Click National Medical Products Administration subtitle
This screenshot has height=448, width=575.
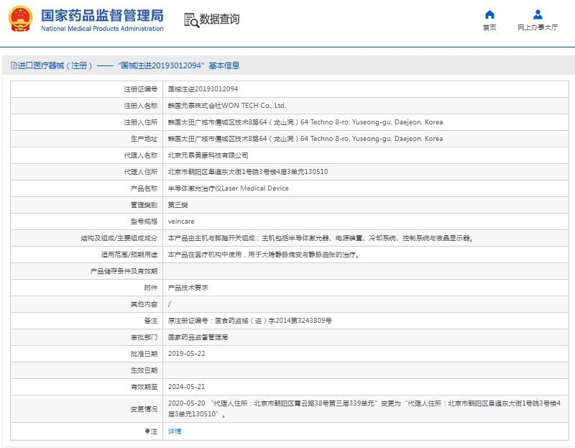coord(102,29)
